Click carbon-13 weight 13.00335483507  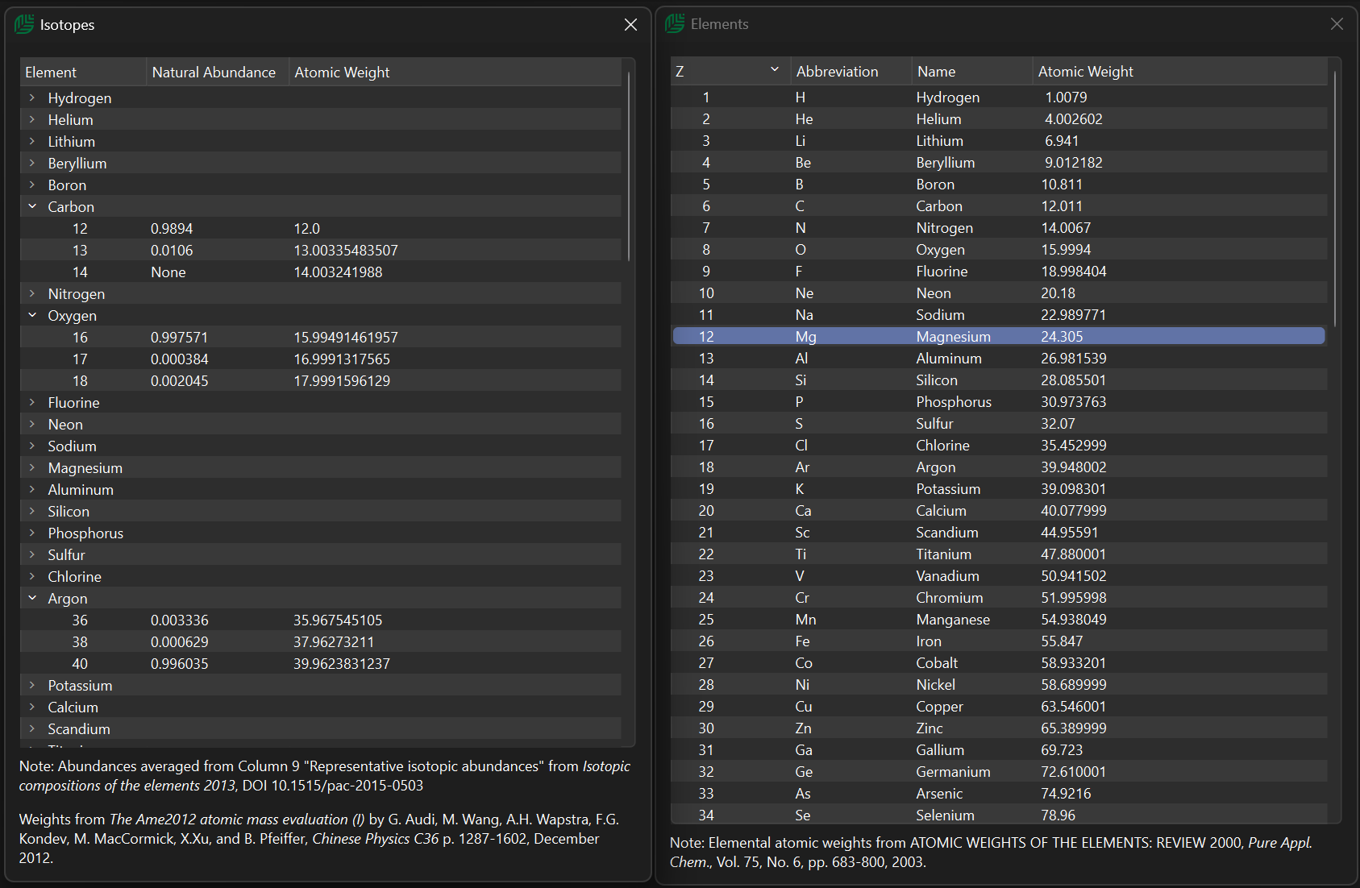click(346, 251)
